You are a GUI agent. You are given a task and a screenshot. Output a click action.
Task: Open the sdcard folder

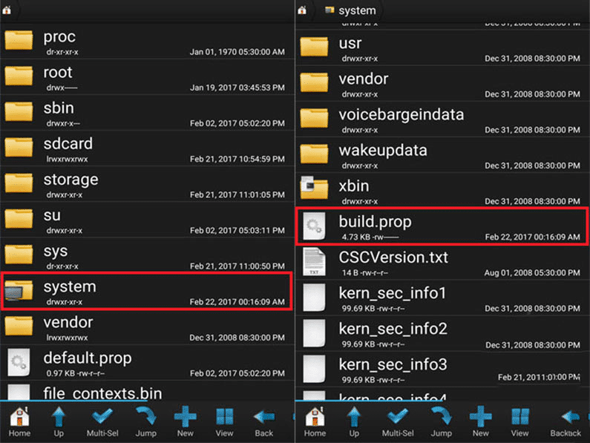[148, 149]
